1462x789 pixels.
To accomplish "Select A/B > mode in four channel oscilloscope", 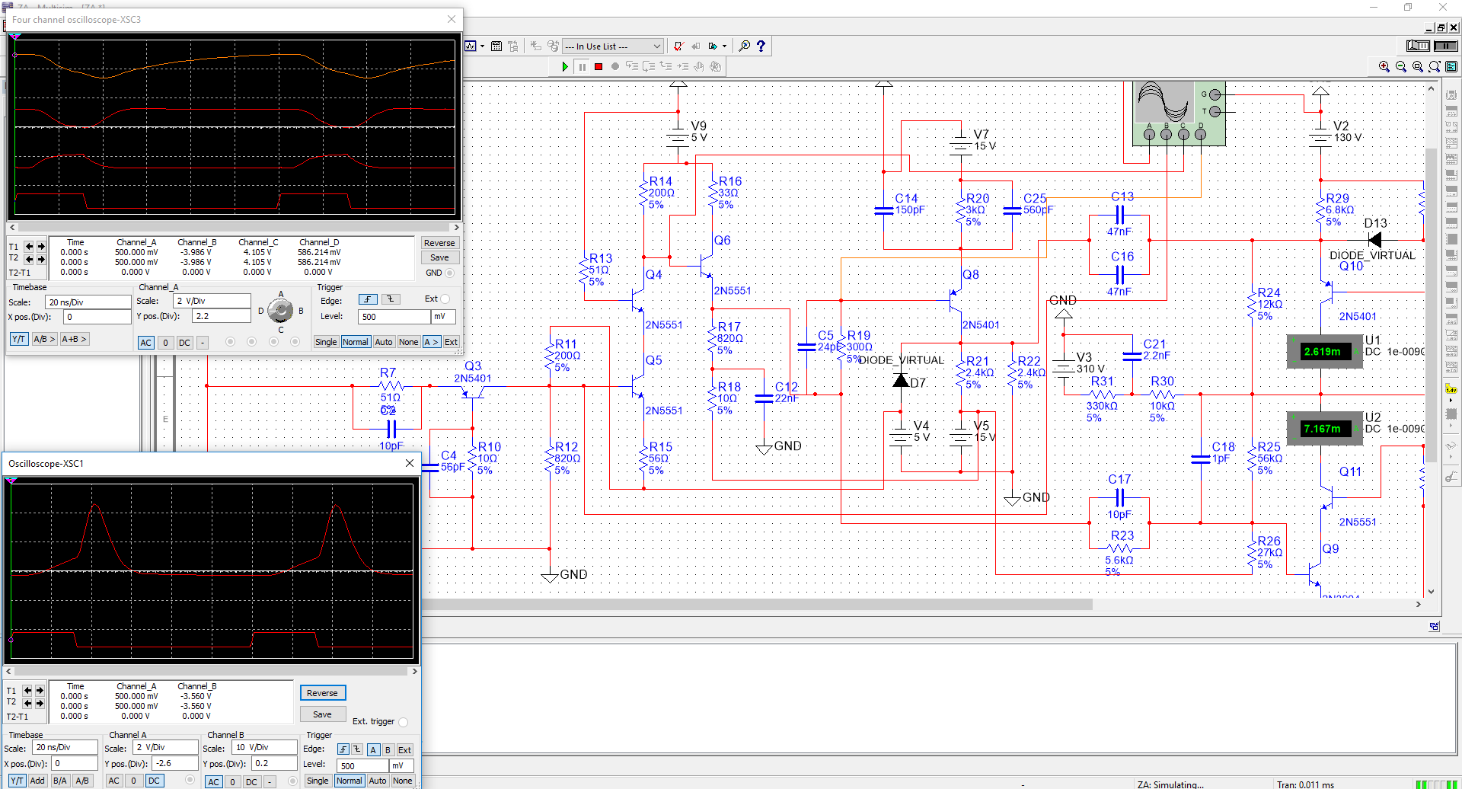I will 44,339.
